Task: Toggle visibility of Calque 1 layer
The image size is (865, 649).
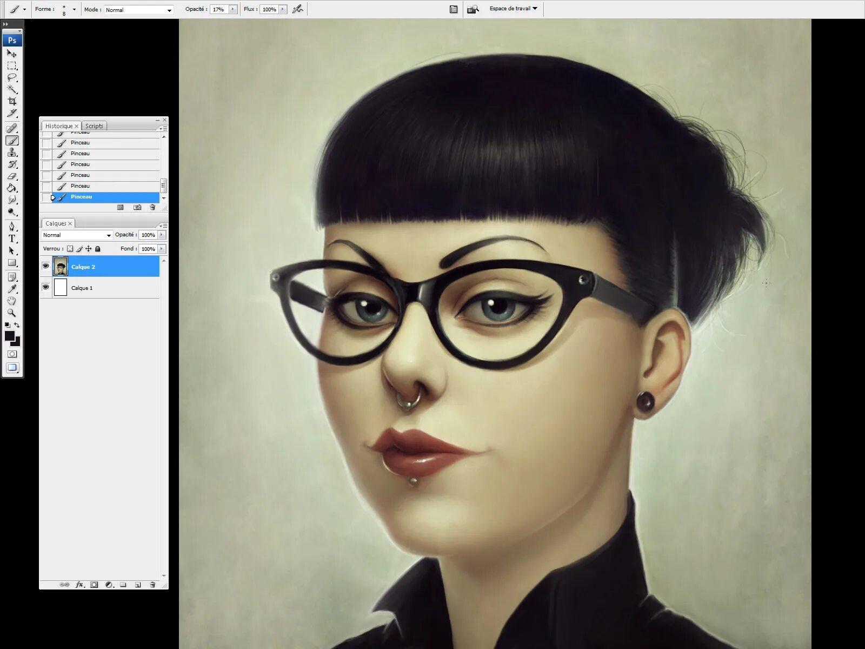Action: (x=45, y=287)
